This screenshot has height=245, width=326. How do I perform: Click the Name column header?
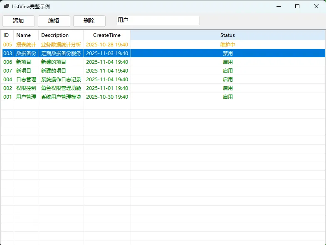(x=24, y=35)
